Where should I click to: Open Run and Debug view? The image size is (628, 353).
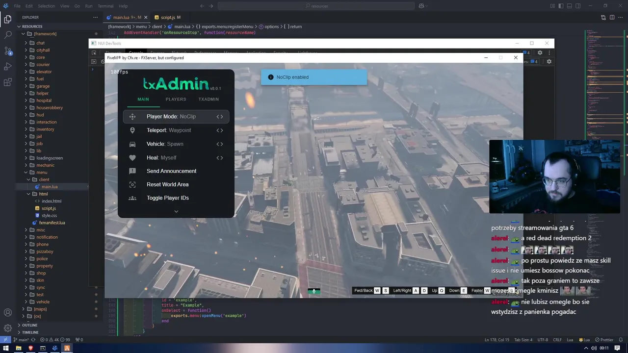point(8,67)
